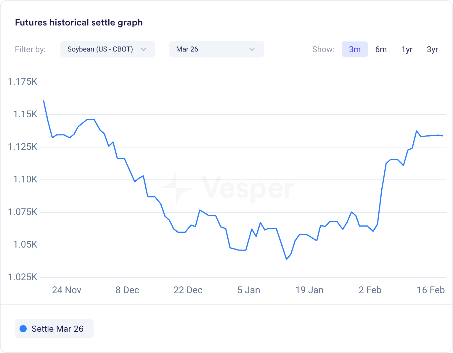Select the 3m time range
The height and width of the screenshot is (353, 453).
click(x=354, y=49)
